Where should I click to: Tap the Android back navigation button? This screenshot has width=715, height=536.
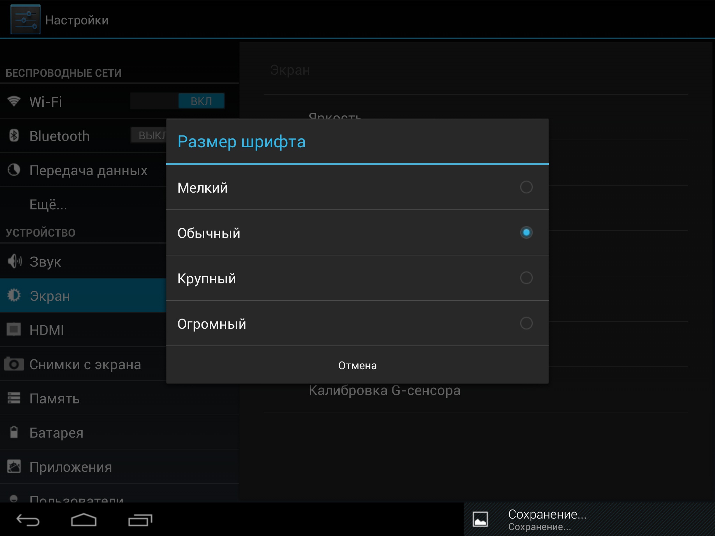[28, 520]
